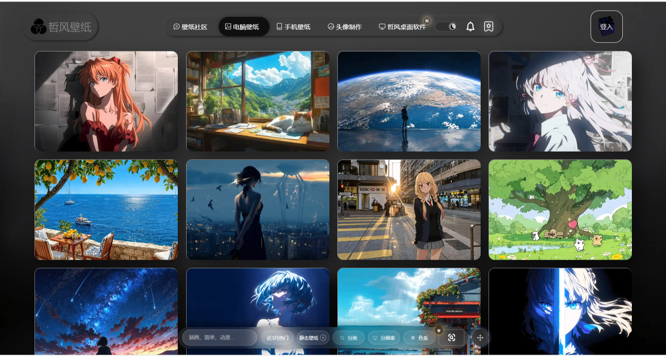This screenshot has height=357, width=666.
Task: Open the 壁纸社区 tab
Action: tap(190, 27)
